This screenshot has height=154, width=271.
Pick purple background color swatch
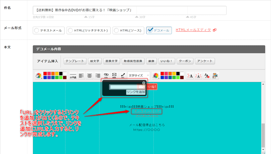[49, 78]
